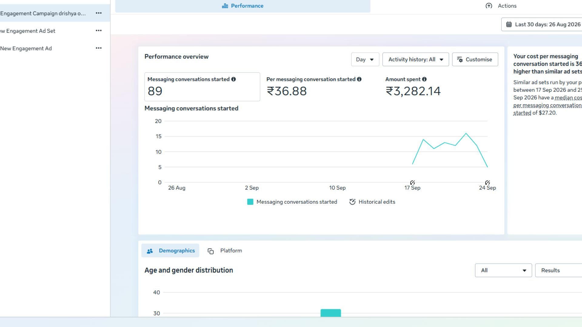Screen dimensions: 582x327
Task: Select New Engagement Ad Set in sidebar
Action: [28, 31]
